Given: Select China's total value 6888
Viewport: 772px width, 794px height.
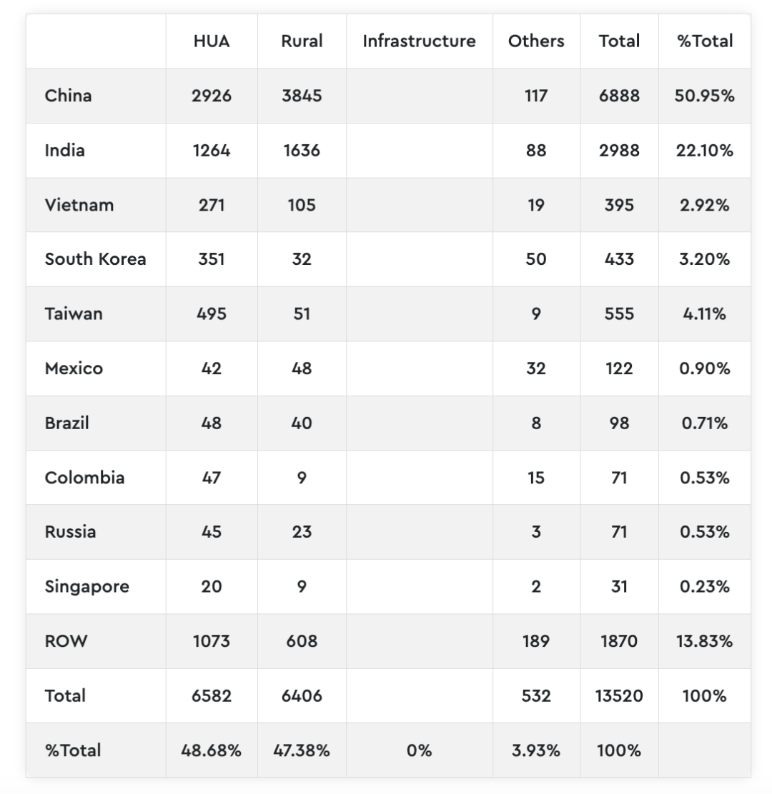Looking at the screenshot, I should click(x=619, y=96).
